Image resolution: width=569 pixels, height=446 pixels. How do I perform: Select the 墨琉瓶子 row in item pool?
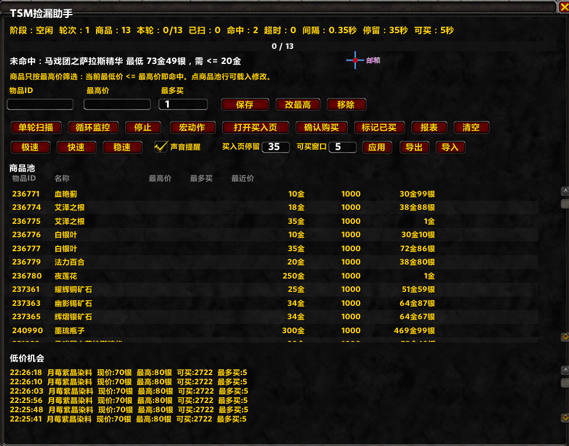tap(273, 330)
